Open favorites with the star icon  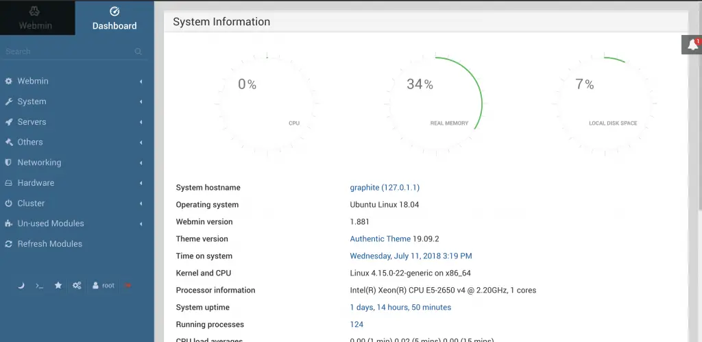58,285
